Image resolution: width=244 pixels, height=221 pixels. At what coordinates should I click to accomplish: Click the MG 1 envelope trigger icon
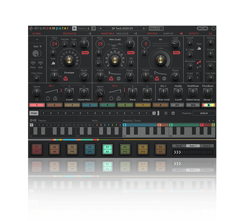point(55,98)
